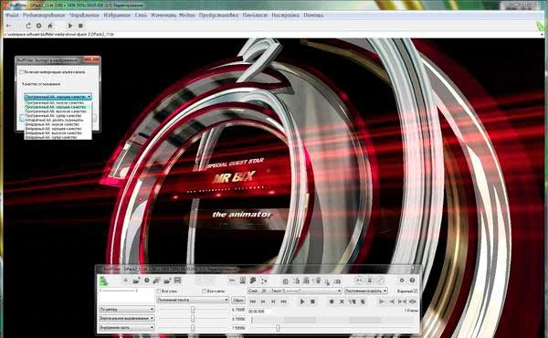548x338 pixels.
Task: Toggle the 'Видимый' checkbox
Action: [416, 290]
